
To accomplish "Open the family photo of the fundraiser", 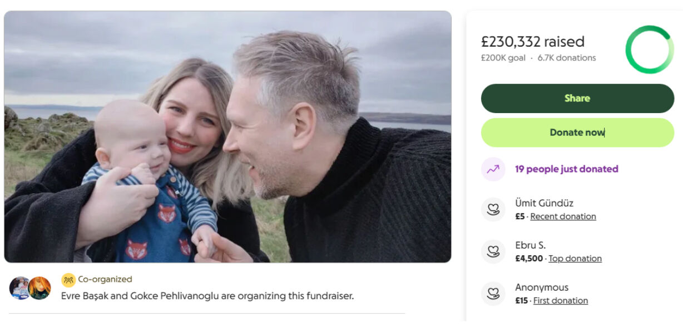I will 227,136.
